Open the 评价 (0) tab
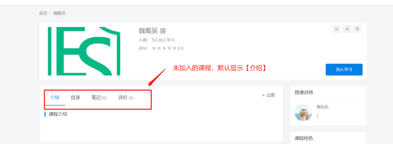Screen dimensions: 393x144 click(126, 98)
